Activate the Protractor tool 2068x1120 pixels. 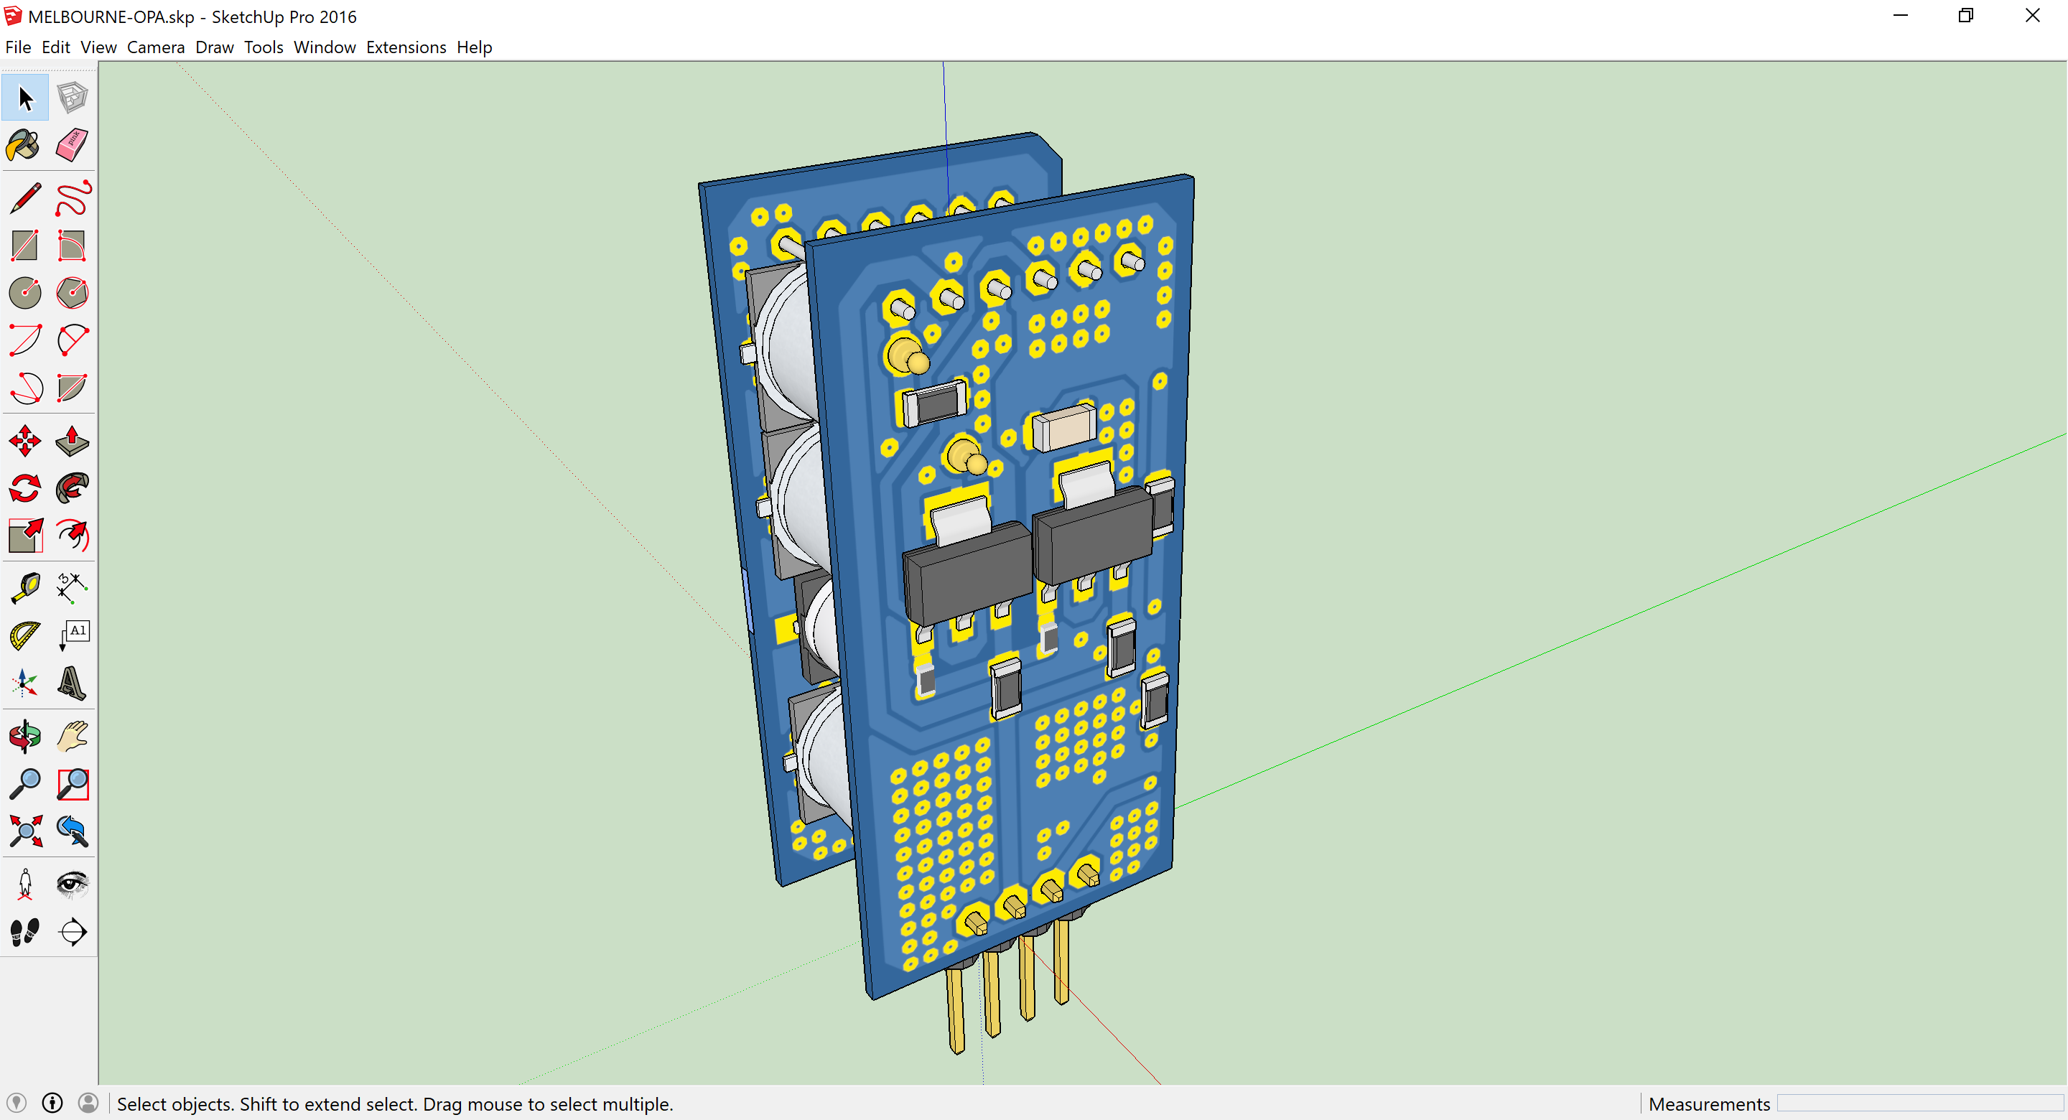pos(25,636)
